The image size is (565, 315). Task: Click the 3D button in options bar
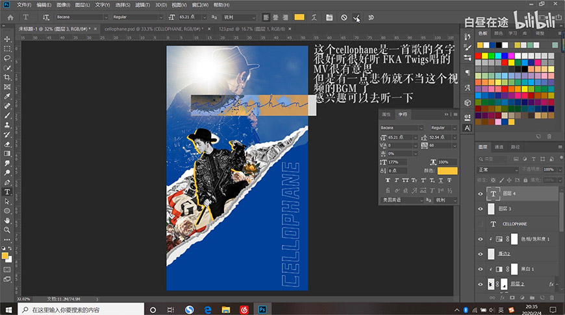tap(371, 17)
